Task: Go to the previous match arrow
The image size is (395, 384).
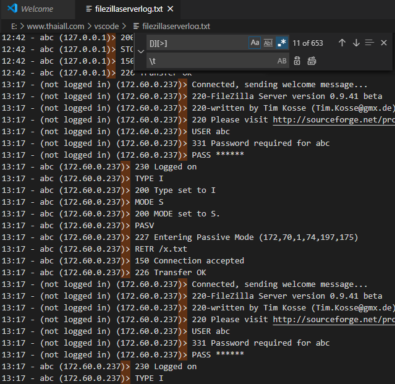Action: (342, 43)
